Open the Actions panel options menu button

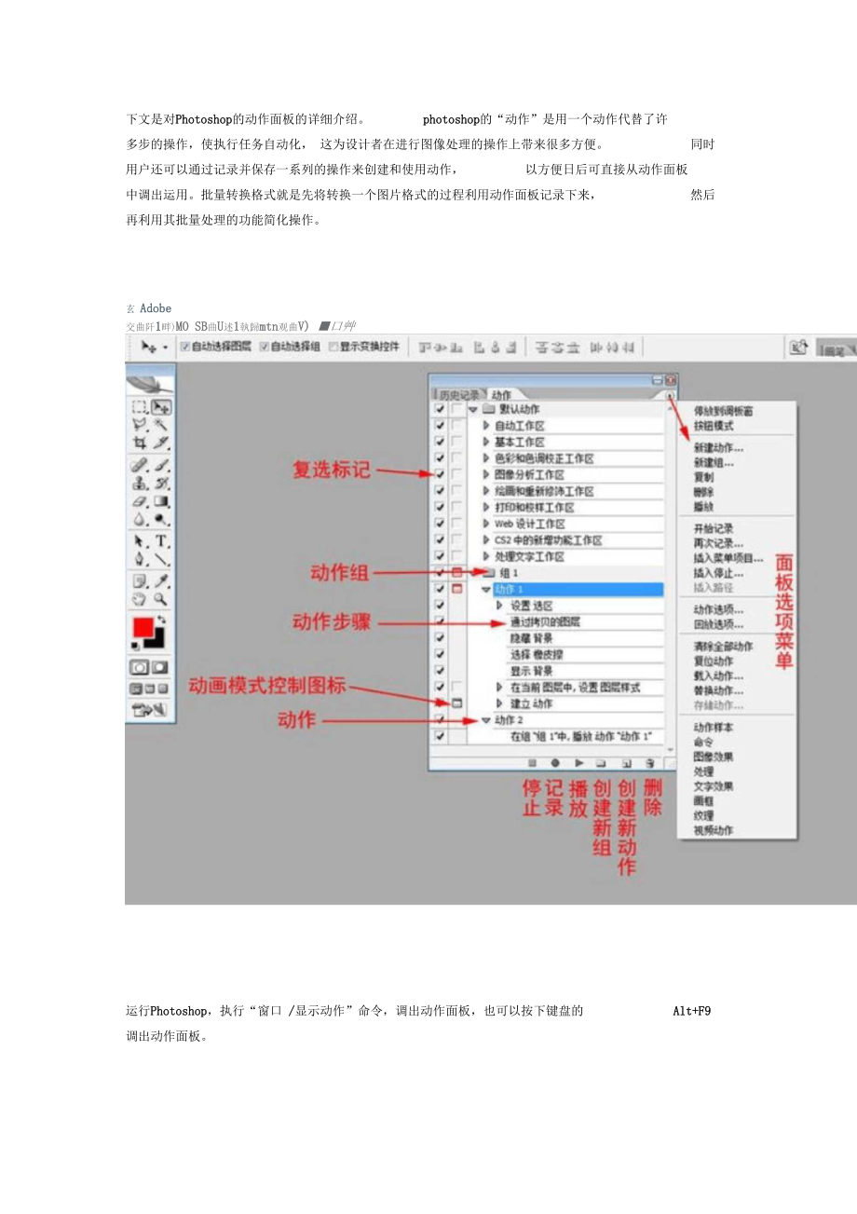[x=670, y=396]
